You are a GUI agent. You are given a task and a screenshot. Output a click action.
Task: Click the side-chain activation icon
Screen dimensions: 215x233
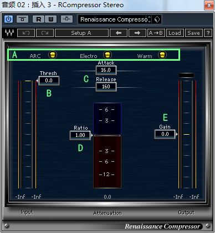[x=67, y=19]
